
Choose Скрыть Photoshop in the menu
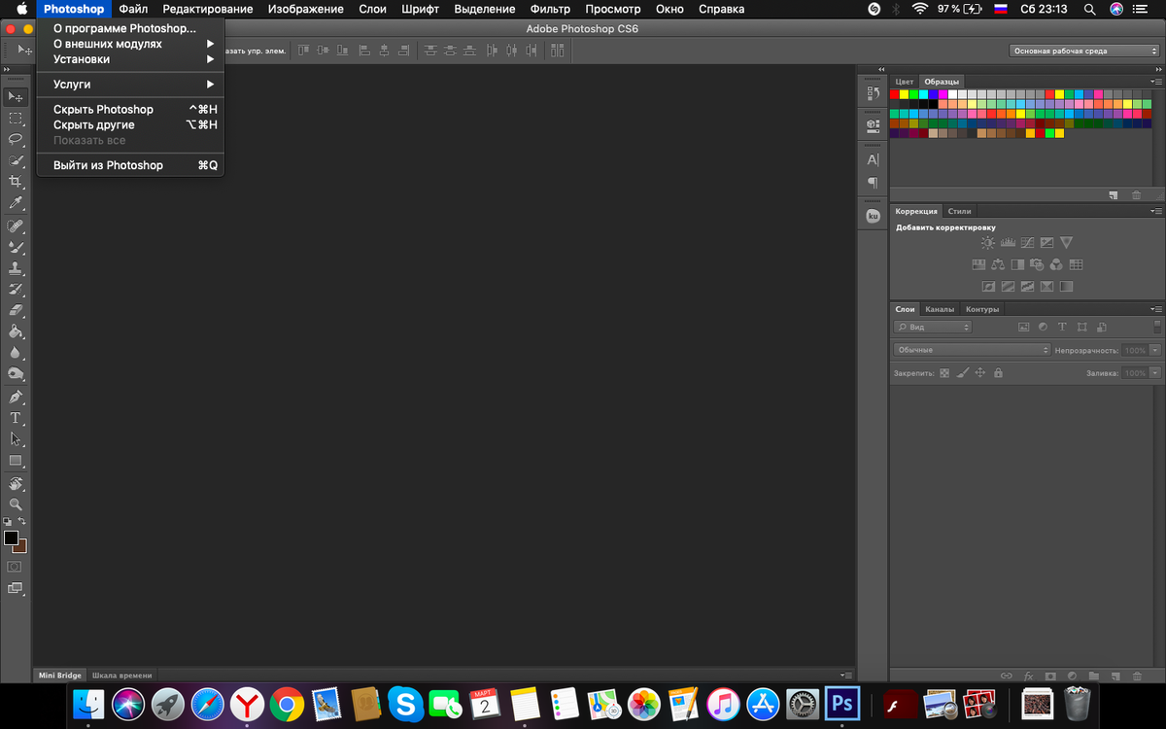coord(130,110)
